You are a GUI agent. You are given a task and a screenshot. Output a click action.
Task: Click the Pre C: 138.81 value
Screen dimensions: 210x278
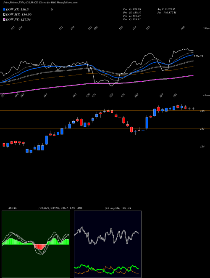pos(132,19)
